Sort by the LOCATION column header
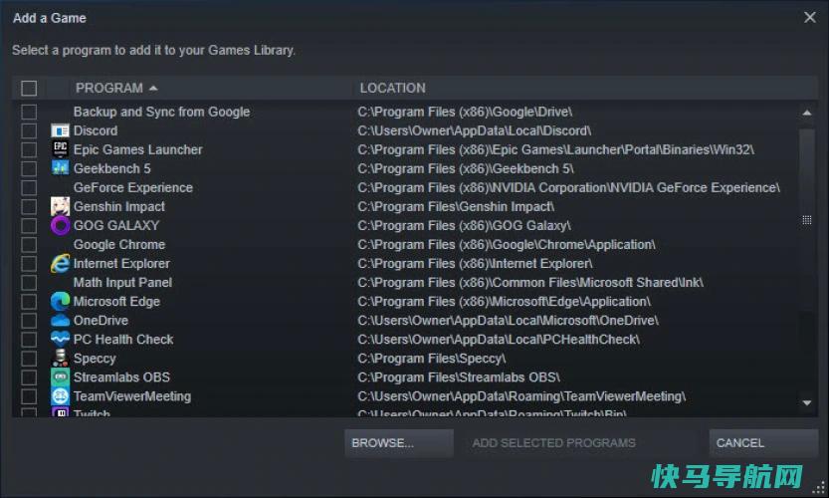The height and width of the screenshot is (498, 829). 392,88
